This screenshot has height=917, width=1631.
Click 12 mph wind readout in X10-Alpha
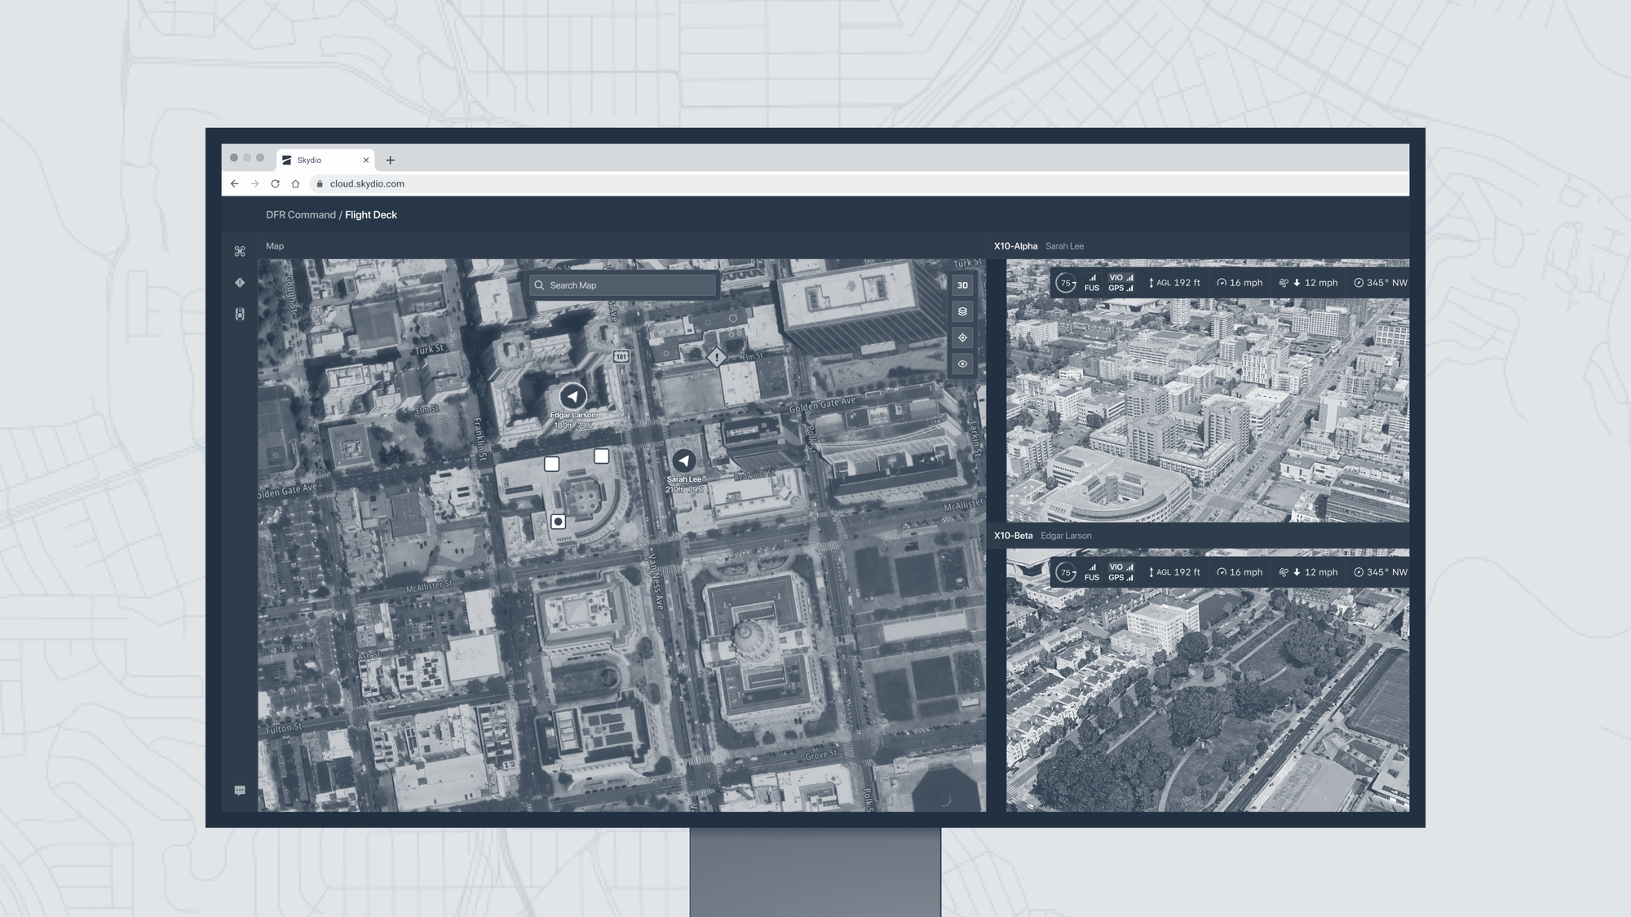[1308, 283]
